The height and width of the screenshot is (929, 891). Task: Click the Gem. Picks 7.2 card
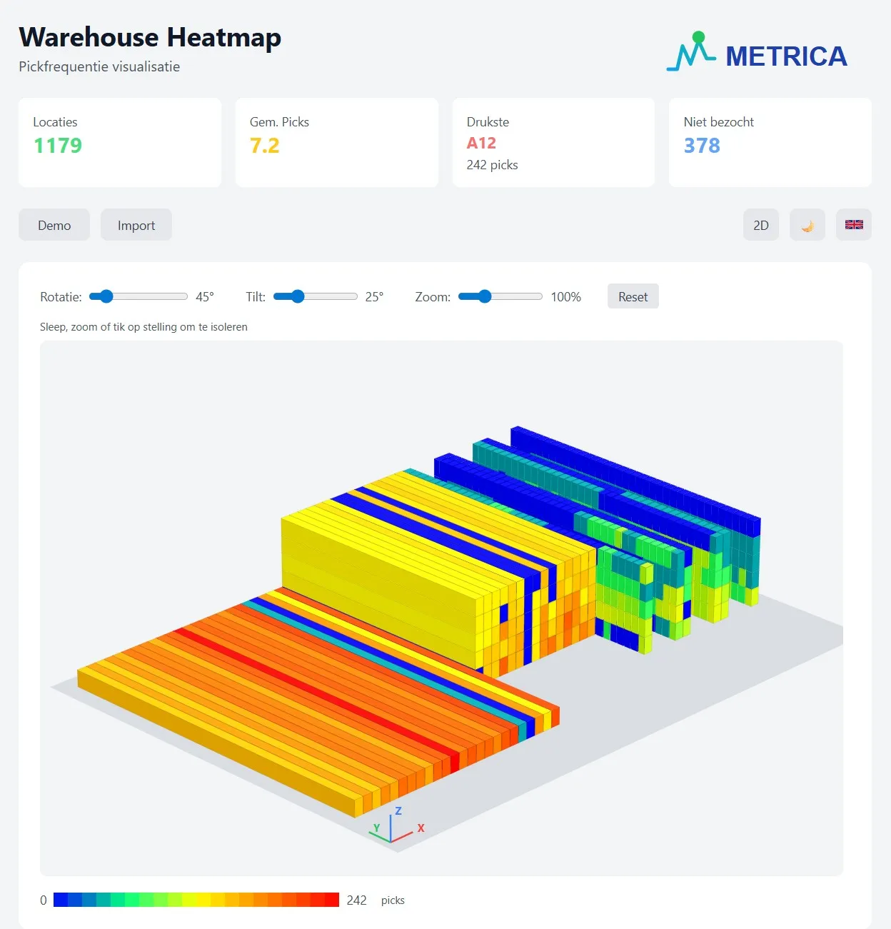pyautogui.click(x=336, y=143)
